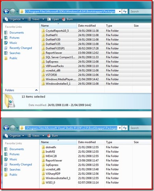Select SQL Server Compact E... folder icon
Viewport: 154px width, 191px height.
43,57
